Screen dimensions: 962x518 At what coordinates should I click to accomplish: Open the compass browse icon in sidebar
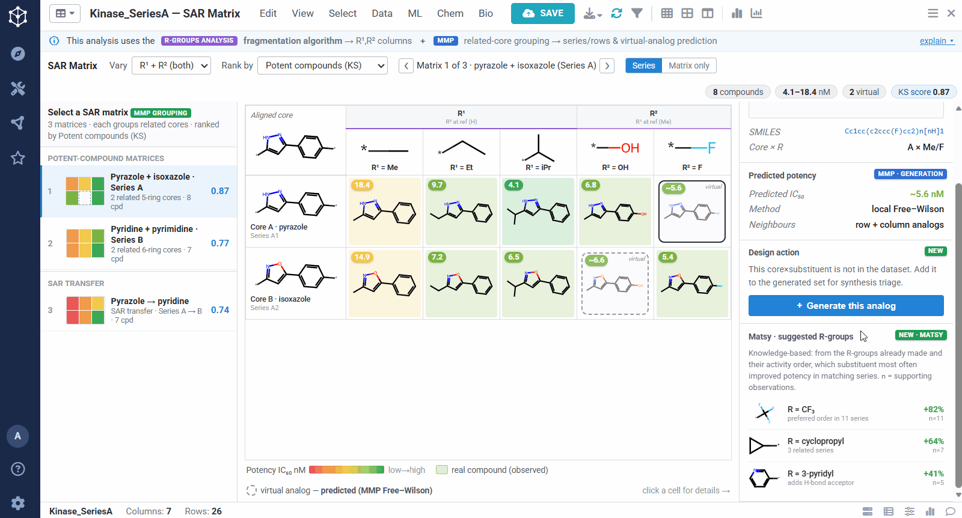pos(18,53)
